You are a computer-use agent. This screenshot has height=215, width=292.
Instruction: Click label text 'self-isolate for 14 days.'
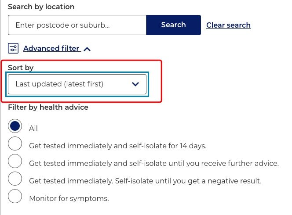168,146
